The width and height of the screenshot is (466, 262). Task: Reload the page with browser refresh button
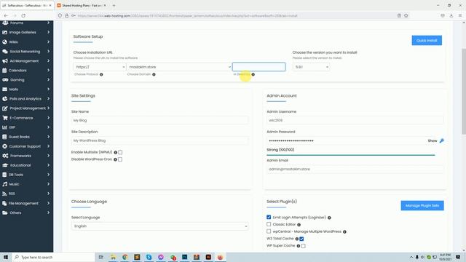tap(23, 16)
